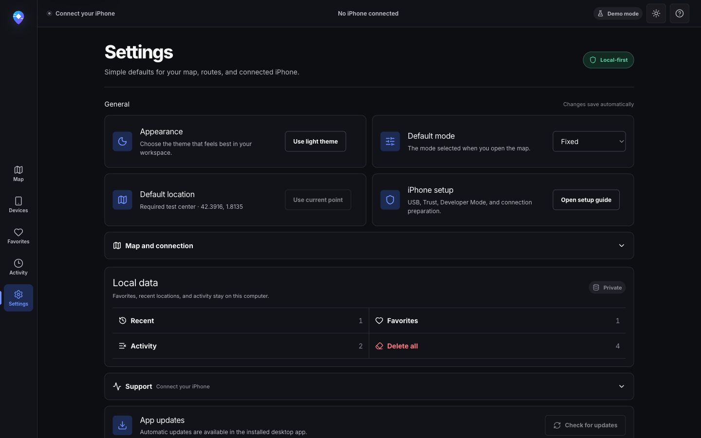Image resolution: width=701 pixels, height=438 pixels.
Task: Click the Appearance moon icon
Action: click(123, 142)
